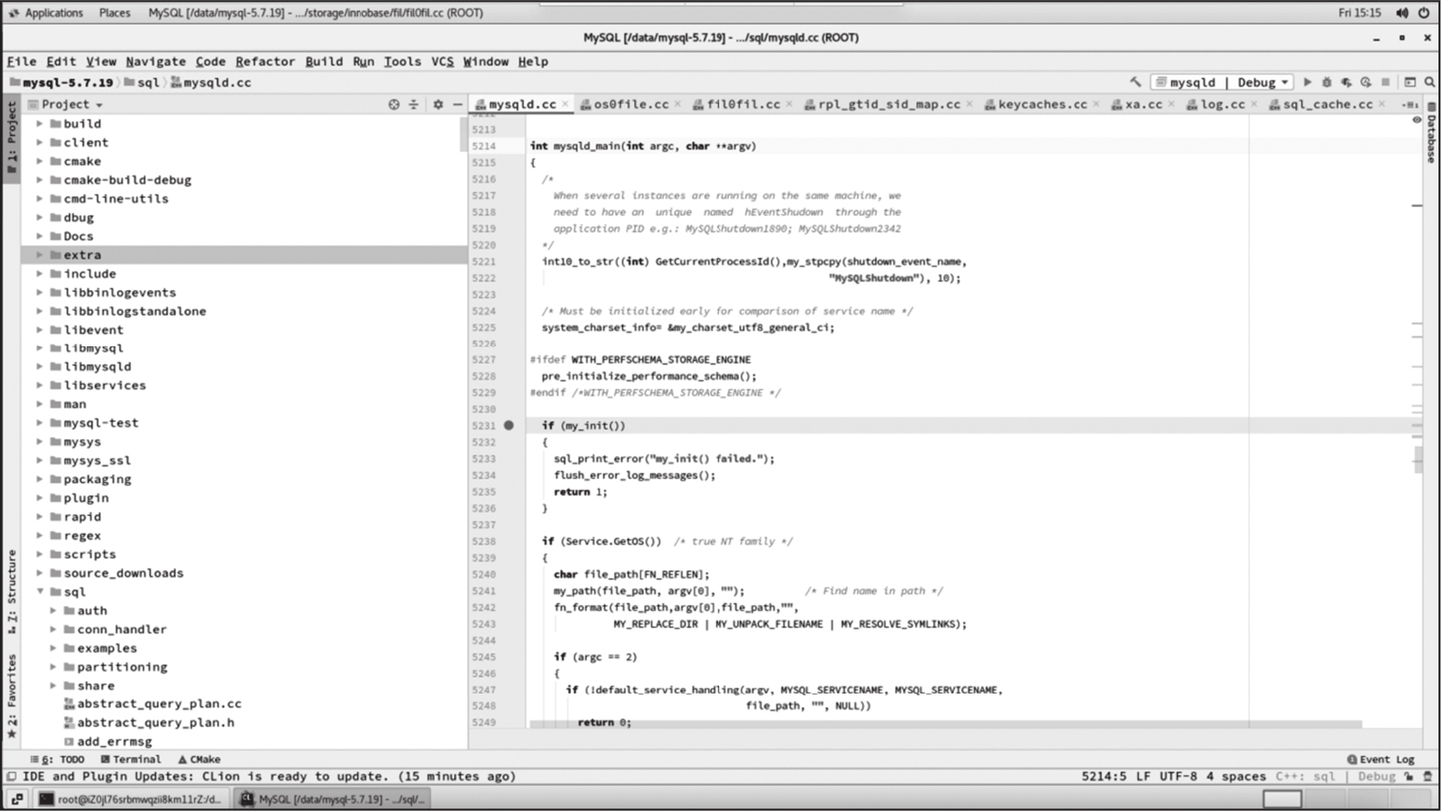
Task: Click the Search Everywhere magnifier icon
Action: [1429, 83]
